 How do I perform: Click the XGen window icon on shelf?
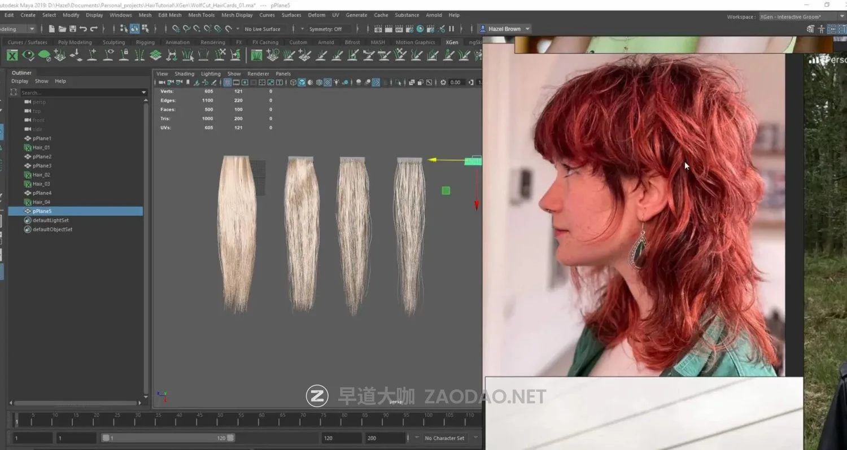12,55
